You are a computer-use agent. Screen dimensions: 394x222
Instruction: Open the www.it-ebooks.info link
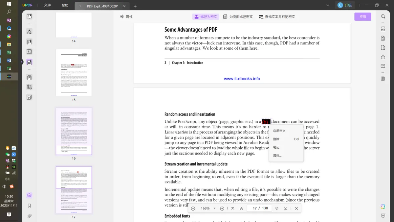[242, 79]
